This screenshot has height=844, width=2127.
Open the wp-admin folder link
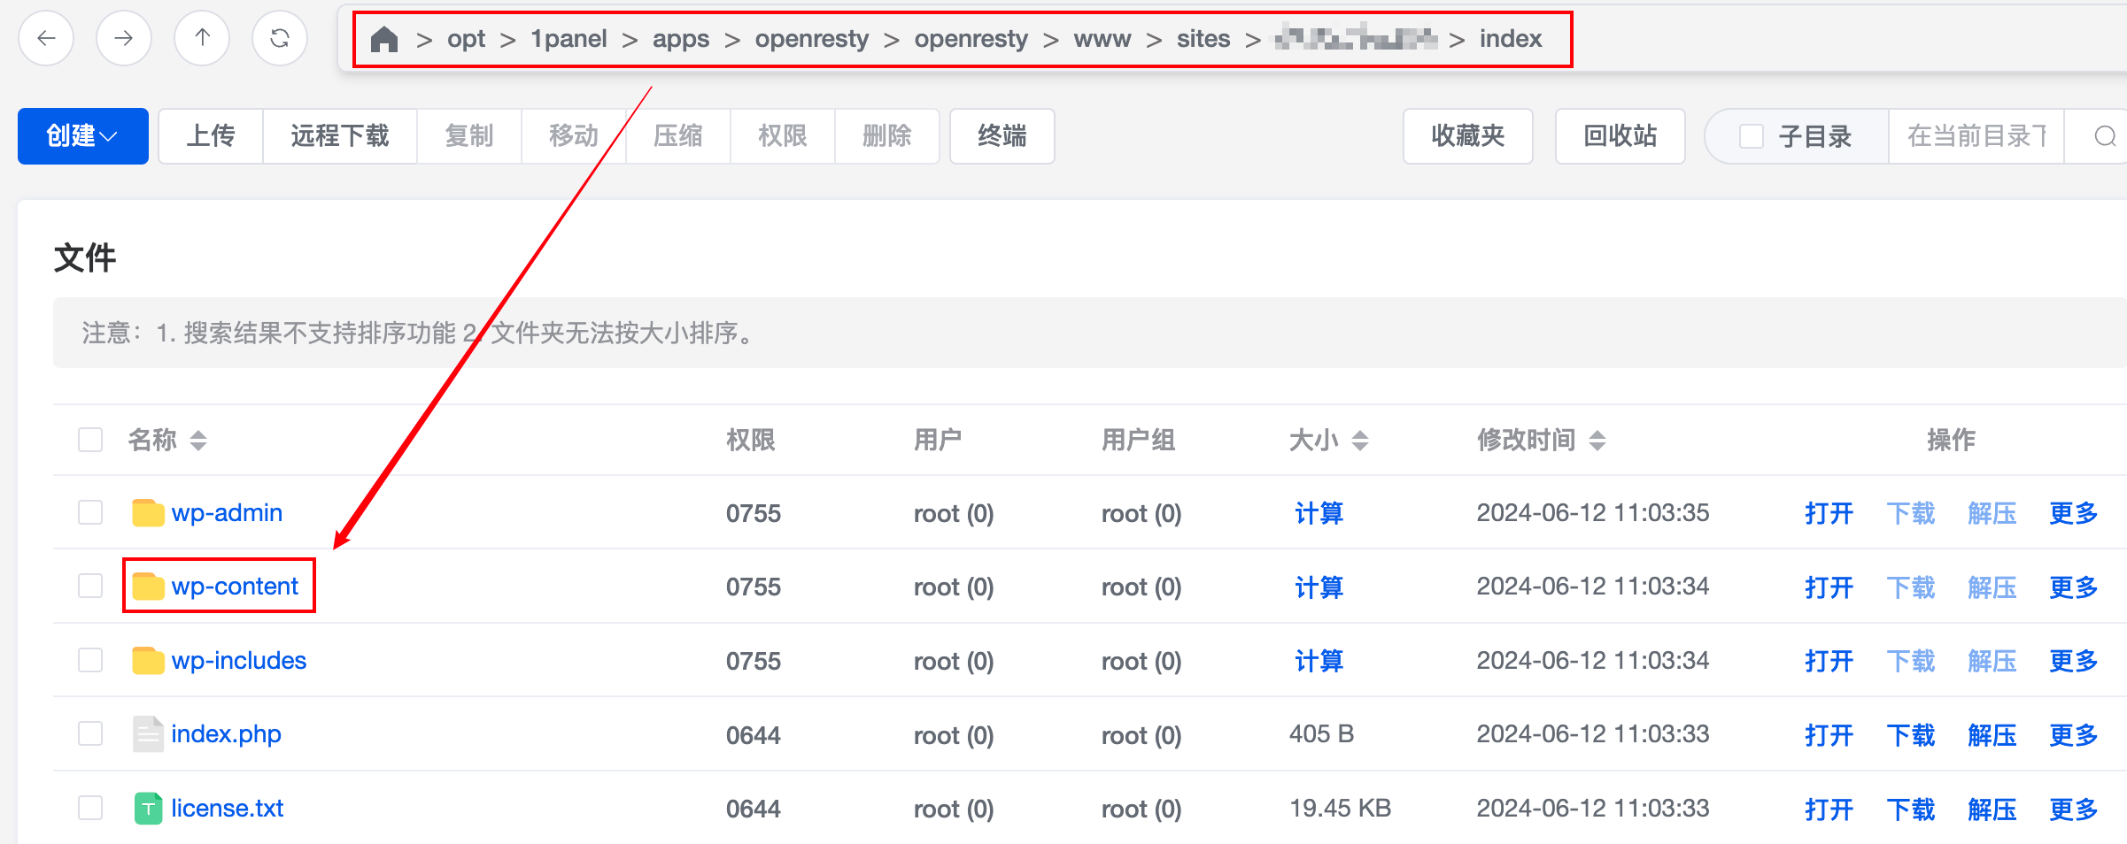[x=227, y=512]
